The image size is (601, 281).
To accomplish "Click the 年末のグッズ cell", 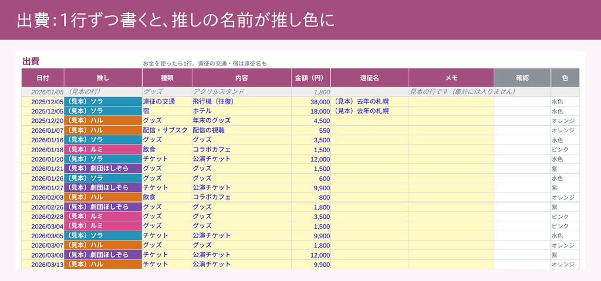I will coord(242,121).
